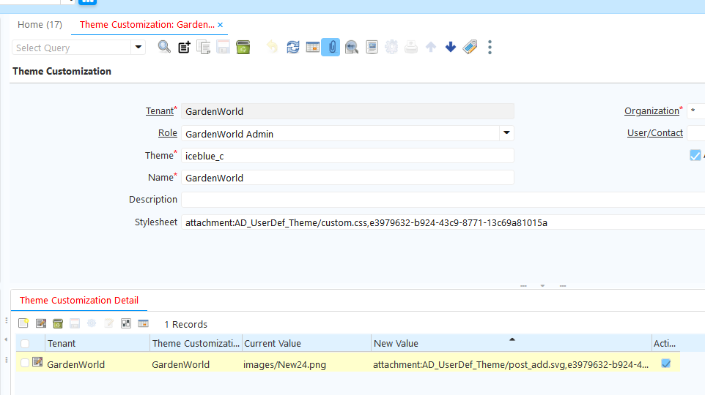Select the Theme Customization Detail tab
This screenshot has height=395, width=705.
79,301
